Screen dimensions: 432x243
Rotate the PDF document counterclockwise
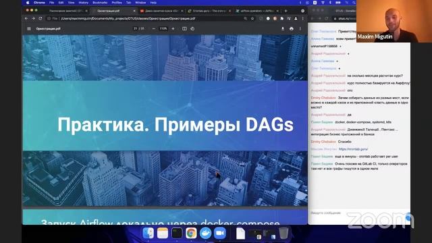192,28
